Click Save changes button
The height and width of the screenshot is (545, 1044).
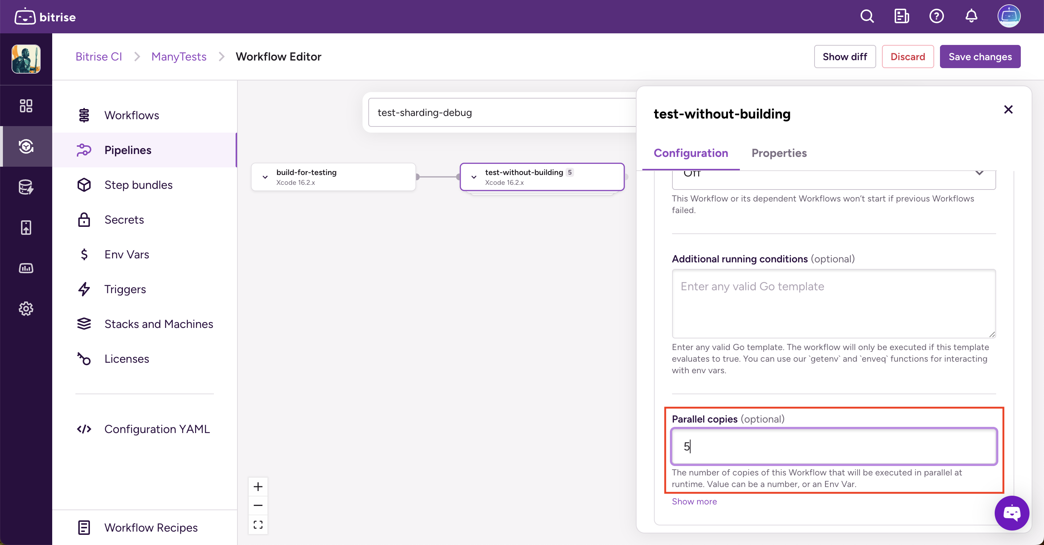point(979,57)
